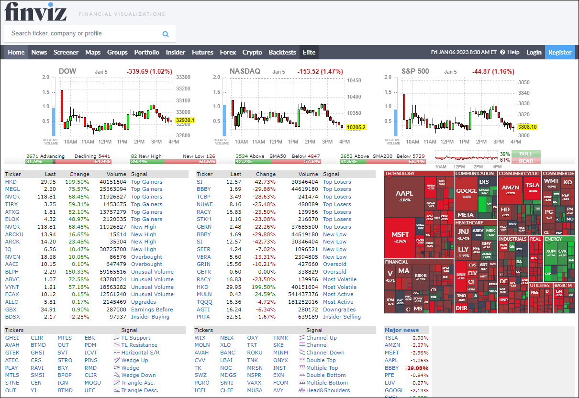Click the Channel Up pattern icon
This screenshot has width=579, height=398.
click(x=302, y=338)
